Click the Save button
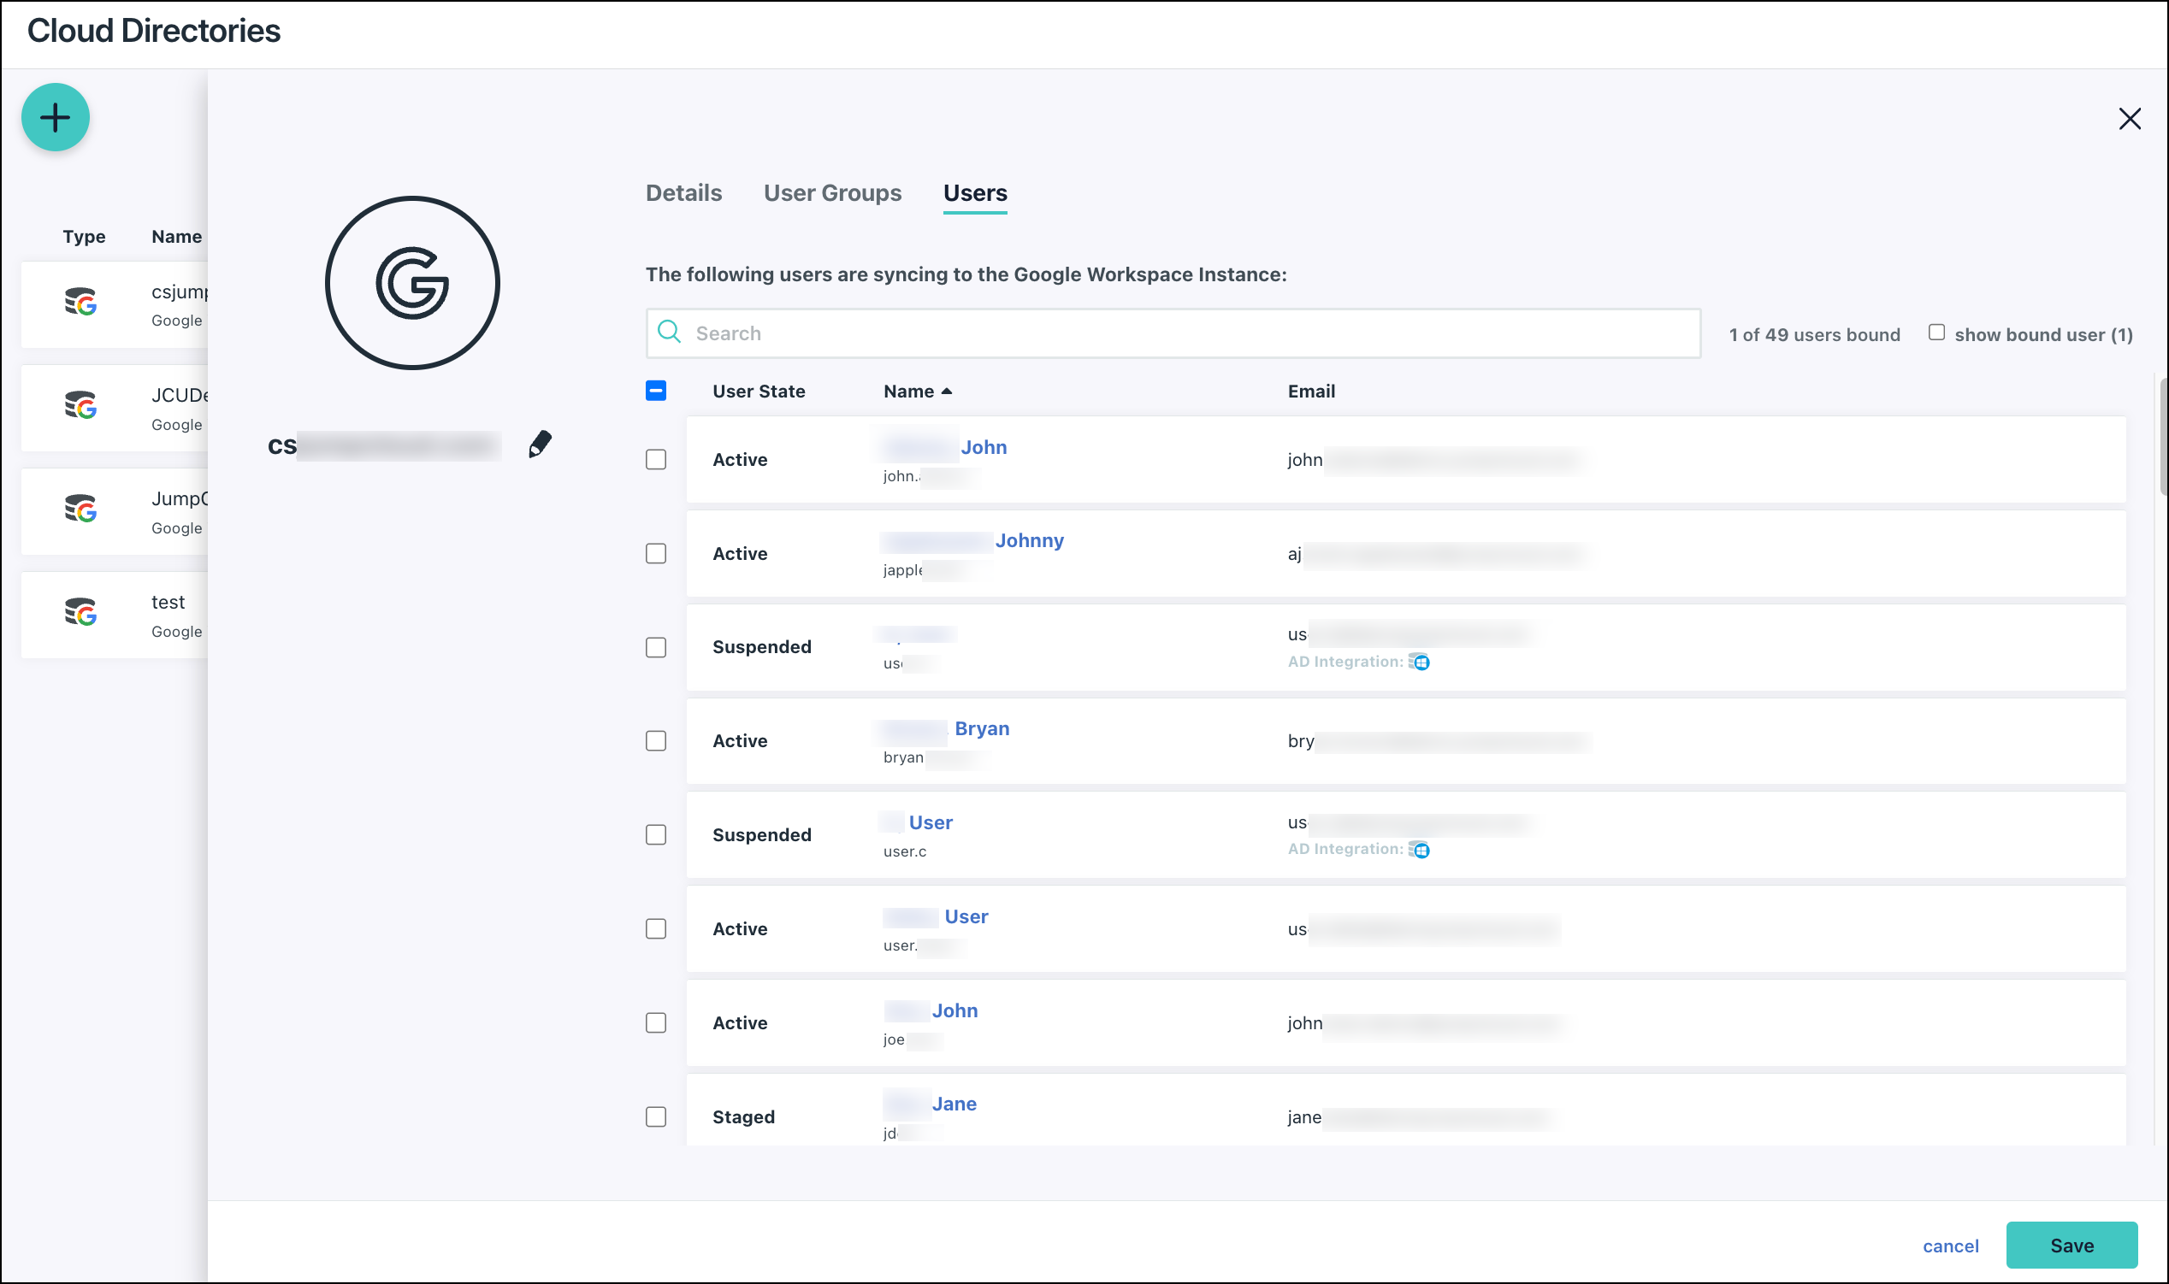 [x=2072, y=1245]
